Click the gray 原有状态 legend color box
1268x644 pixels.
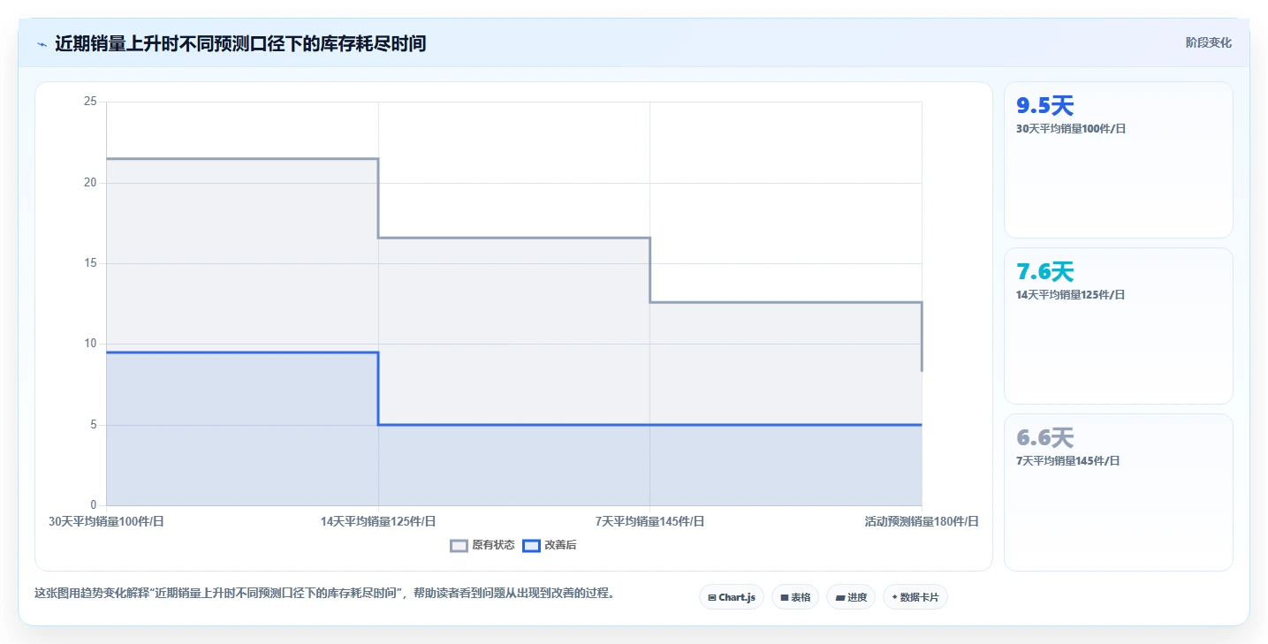pos(459,545)
